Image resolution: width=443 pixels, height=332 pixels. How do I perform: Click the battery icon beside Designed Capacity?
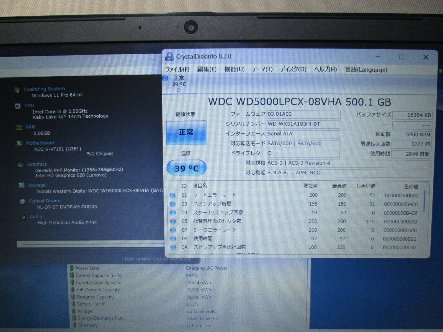coord(73,297)
